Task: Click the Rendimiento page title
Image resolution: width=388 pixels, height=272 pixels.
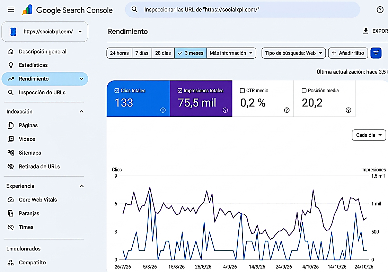Action: coord(128,32)
